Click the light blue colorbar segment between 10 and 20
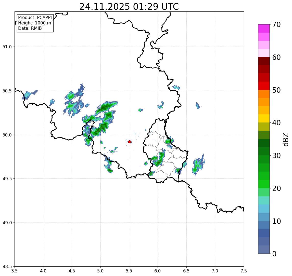Image resolution: width=292 pixels, height=276 pixels. tap(264, 209)
